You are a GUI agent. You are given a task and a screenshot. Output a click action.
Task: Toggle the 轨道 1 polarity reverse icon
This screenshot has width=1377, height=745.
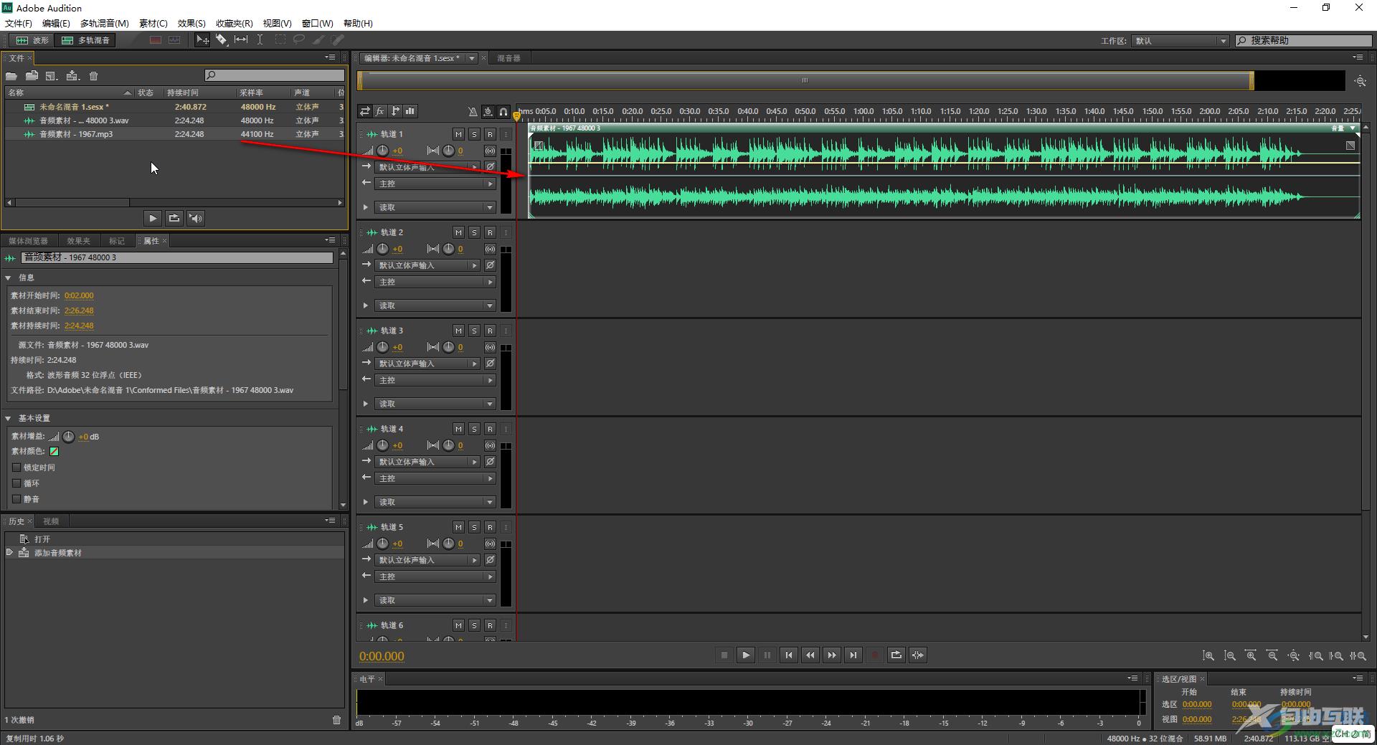click(490, 167)
